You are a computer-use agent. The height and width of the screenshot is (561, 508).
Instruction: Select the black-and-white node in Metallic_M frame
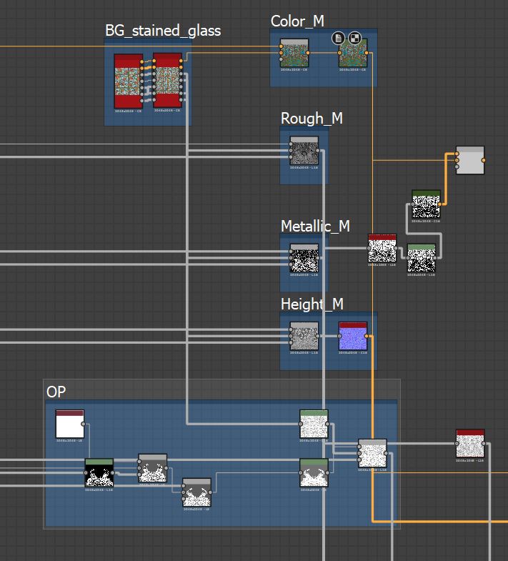tap(304, 258)
